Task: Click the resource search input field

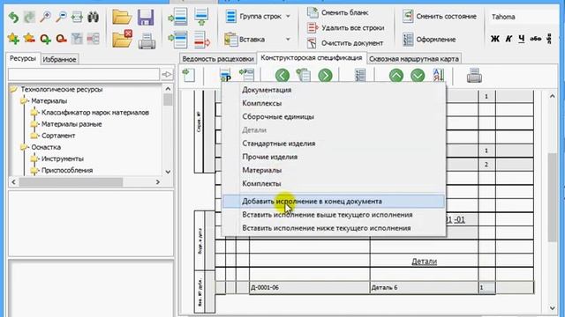Action: (84, 74)
